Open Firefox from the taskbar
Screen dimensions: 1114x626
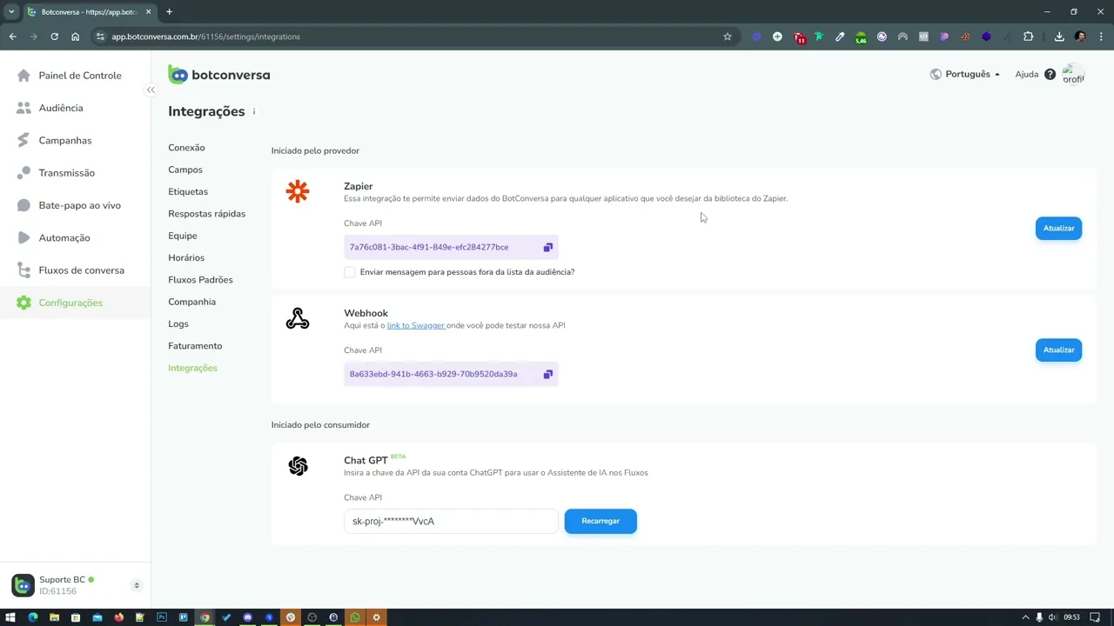pos(118,617)
